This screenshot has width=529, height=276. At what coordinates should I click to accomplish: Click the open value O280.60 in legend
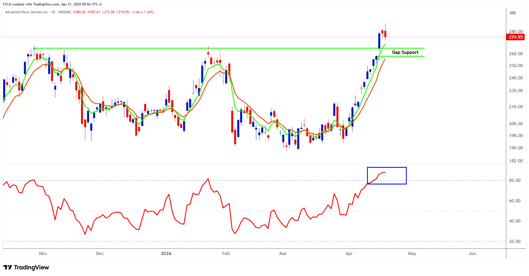[x=79, y=12]
